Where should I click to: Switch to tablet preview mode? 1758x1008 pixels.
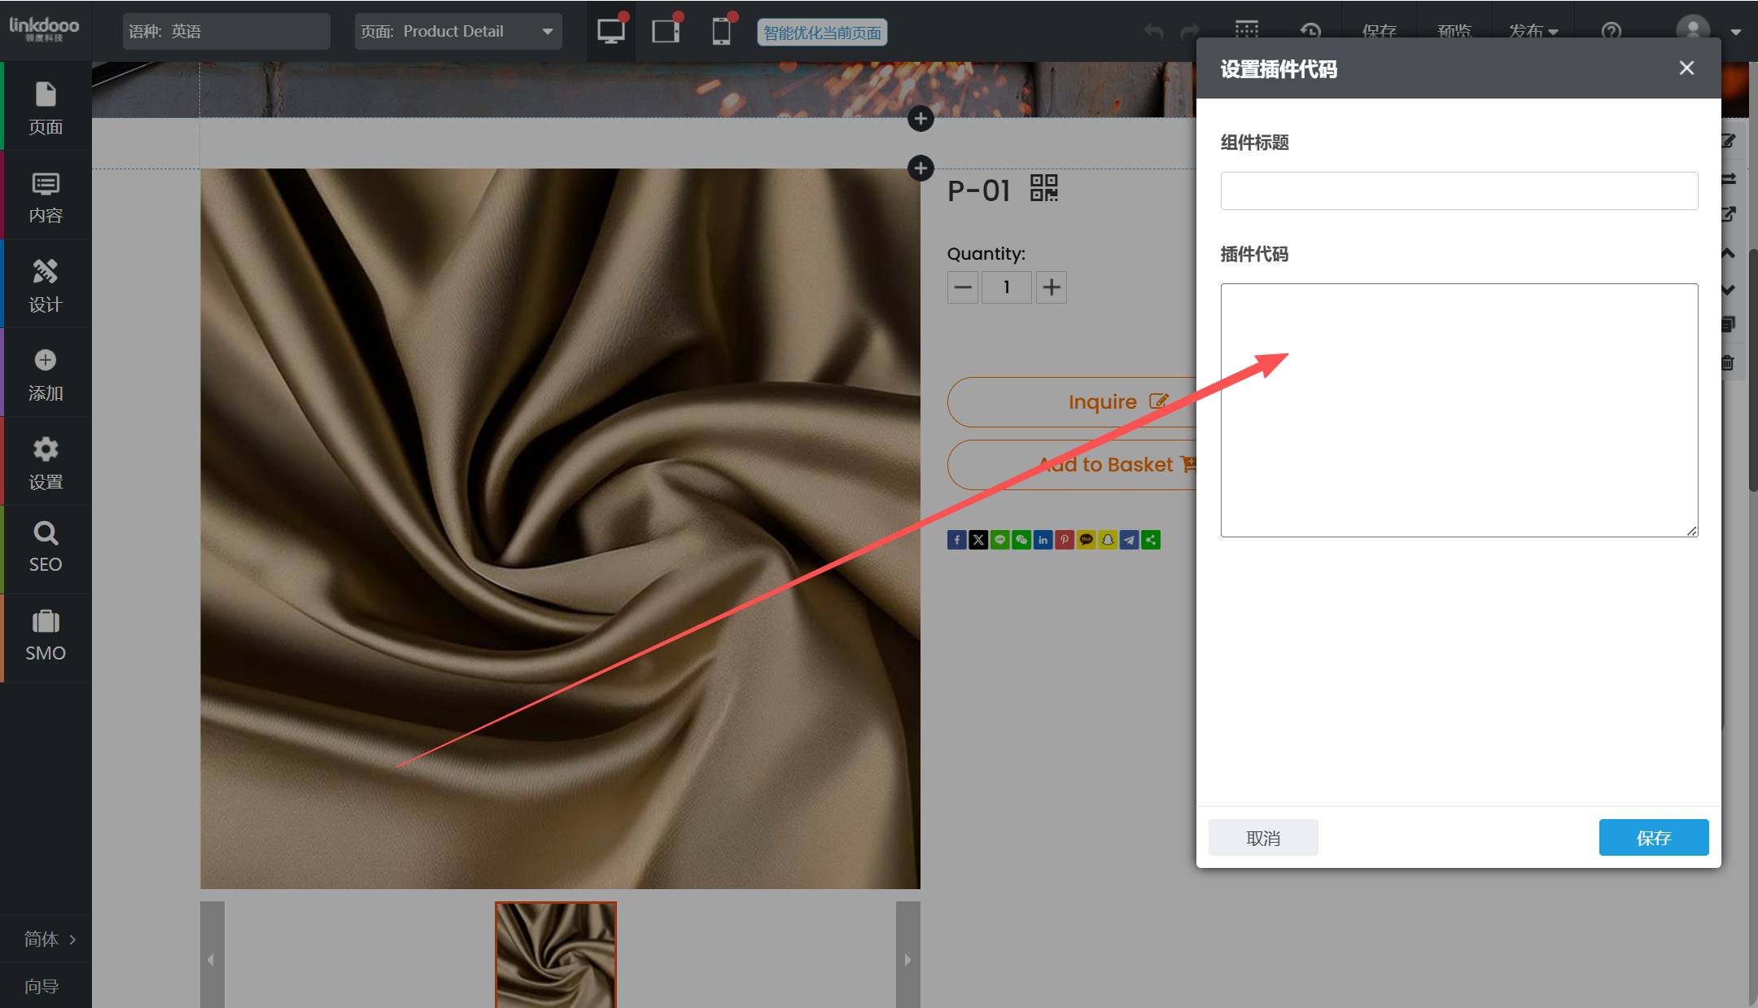(x=666, y=31)
